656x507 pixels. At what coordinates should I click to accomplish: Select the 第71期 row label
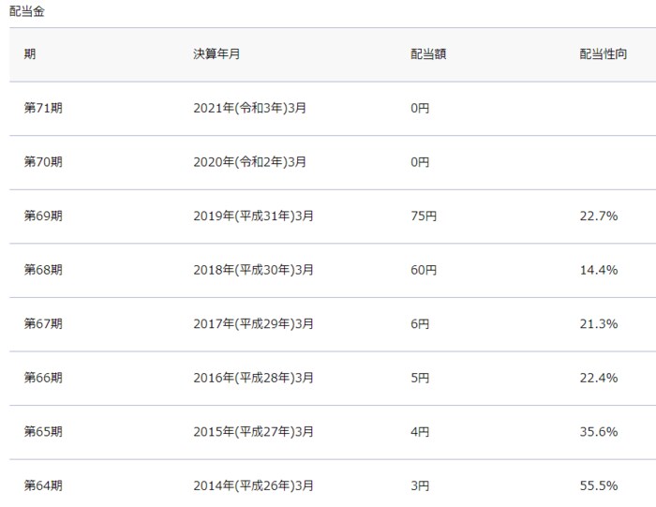click(43, 108)
